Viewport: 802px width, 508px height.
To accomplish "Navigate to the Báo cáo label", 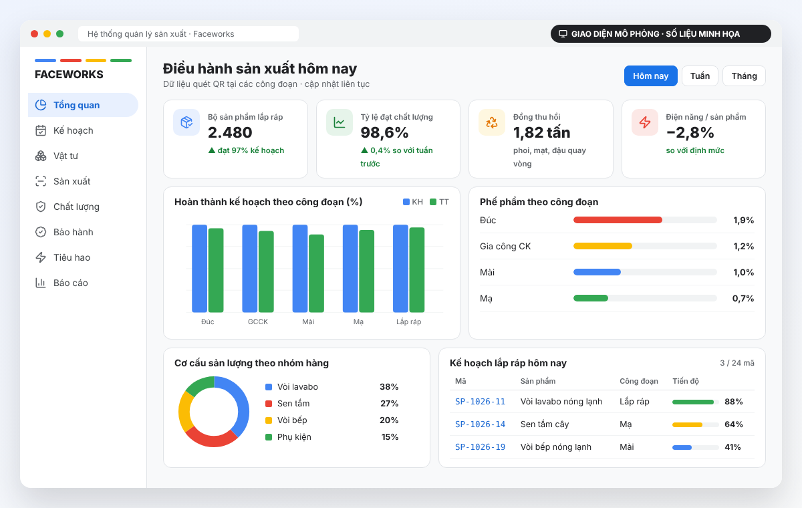I will pos(71,283).
